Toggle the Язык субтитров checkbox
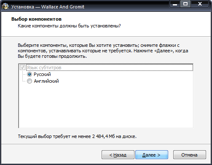The image size is (212, 165). point(22,68)
